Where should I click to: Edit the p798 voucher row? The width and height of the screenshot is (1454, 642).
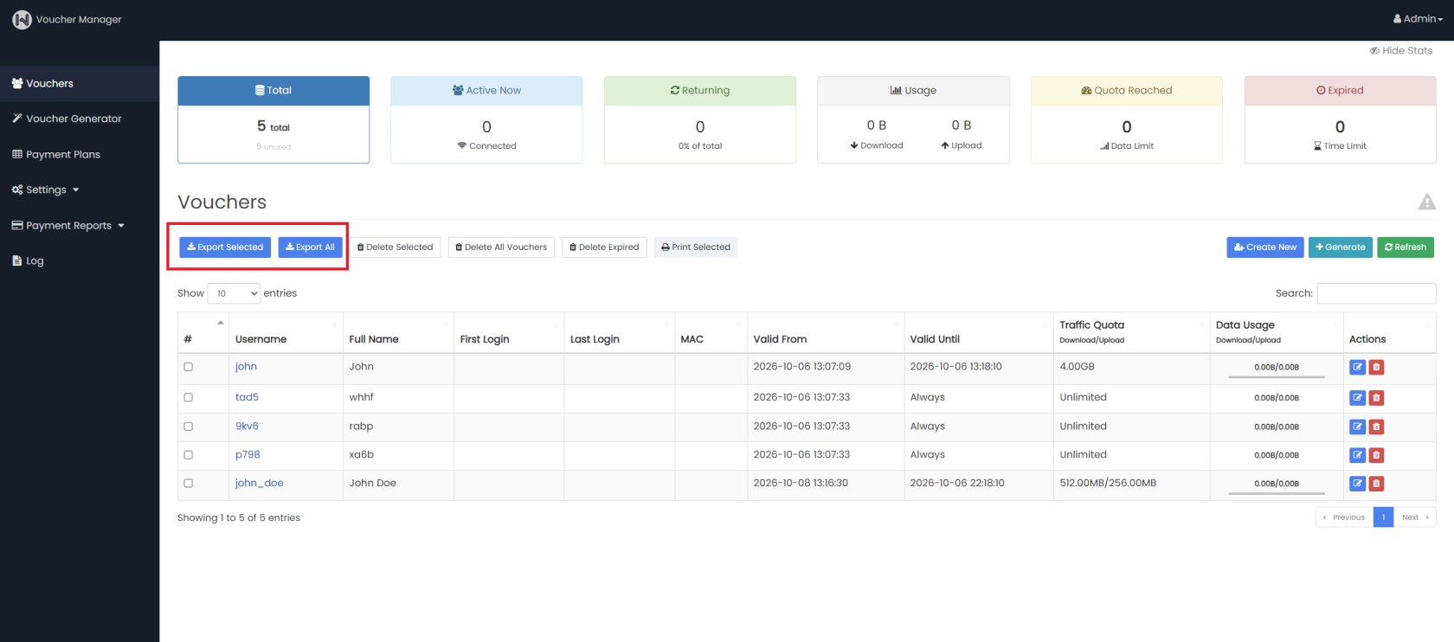tap(1357, 455)
